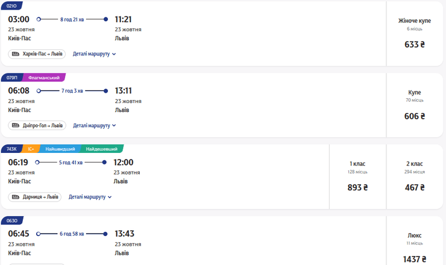The height and width of the screenshot is (265, 446).
Task: Choose 2 клас ticket for 467 ₴
Action: pos(414,176)
